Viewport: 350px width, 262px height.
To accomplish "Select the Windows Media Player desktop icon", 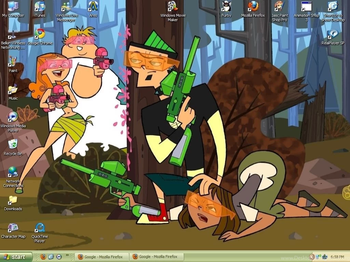I will pyautogui.click(x=13, y=122).
